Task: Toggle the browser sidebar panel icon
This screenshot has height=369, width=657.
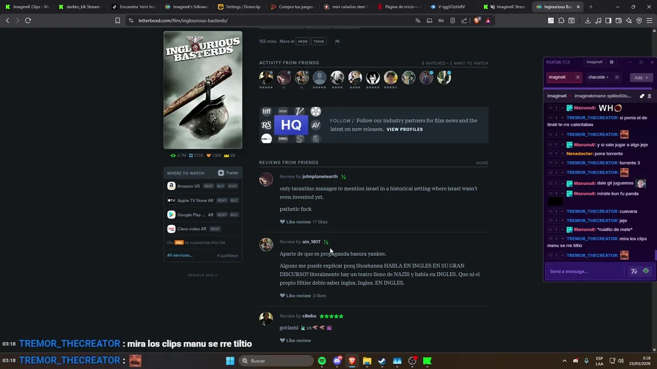Action: (x=608, y=20)
